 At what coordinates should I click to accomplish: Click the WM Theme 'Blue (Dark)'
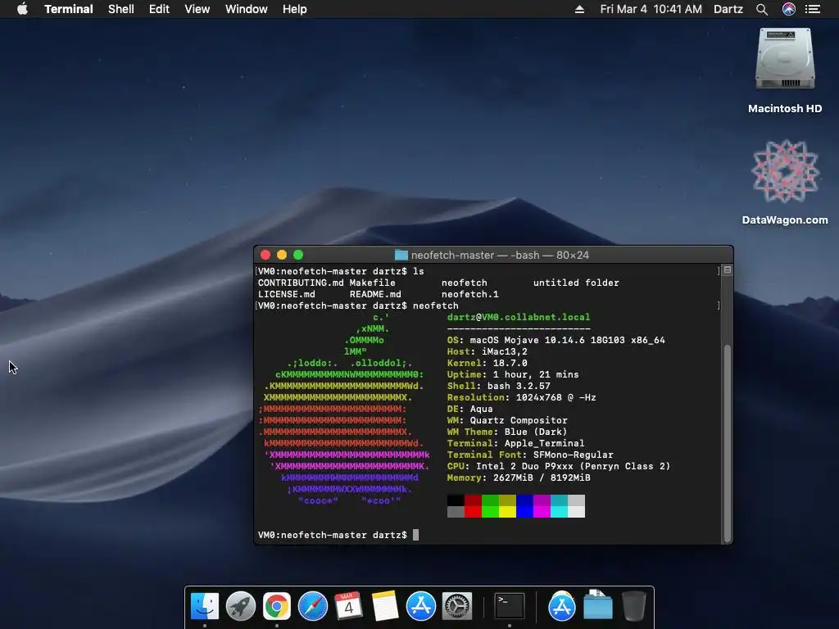tap(536, 432)
